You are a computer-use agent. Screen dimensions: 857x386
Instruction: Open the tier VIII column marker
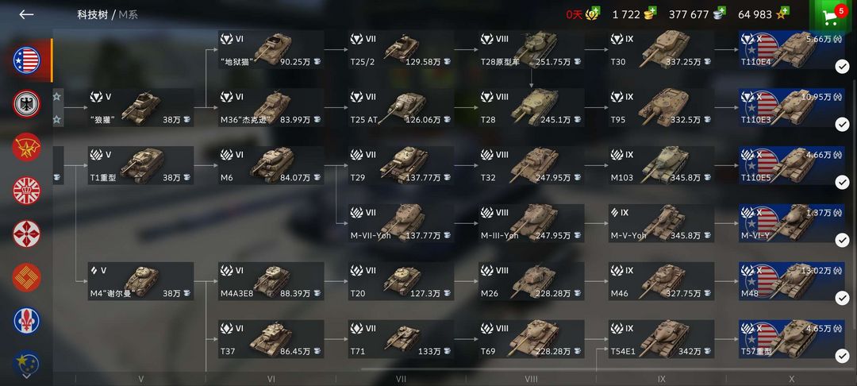pos(531,378)
